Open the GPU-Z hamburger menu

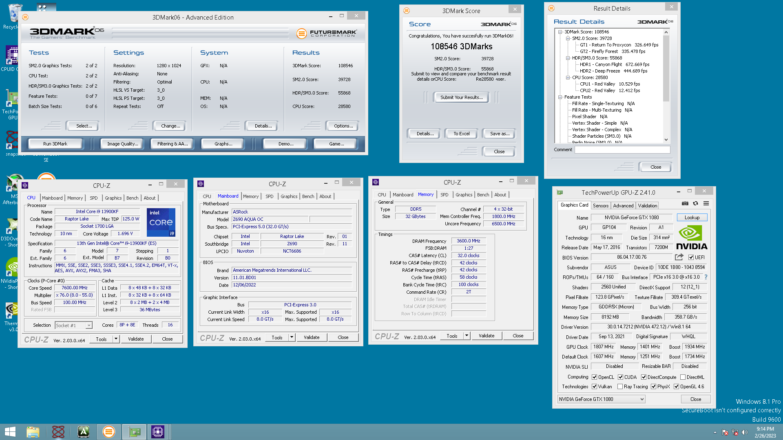706,204
